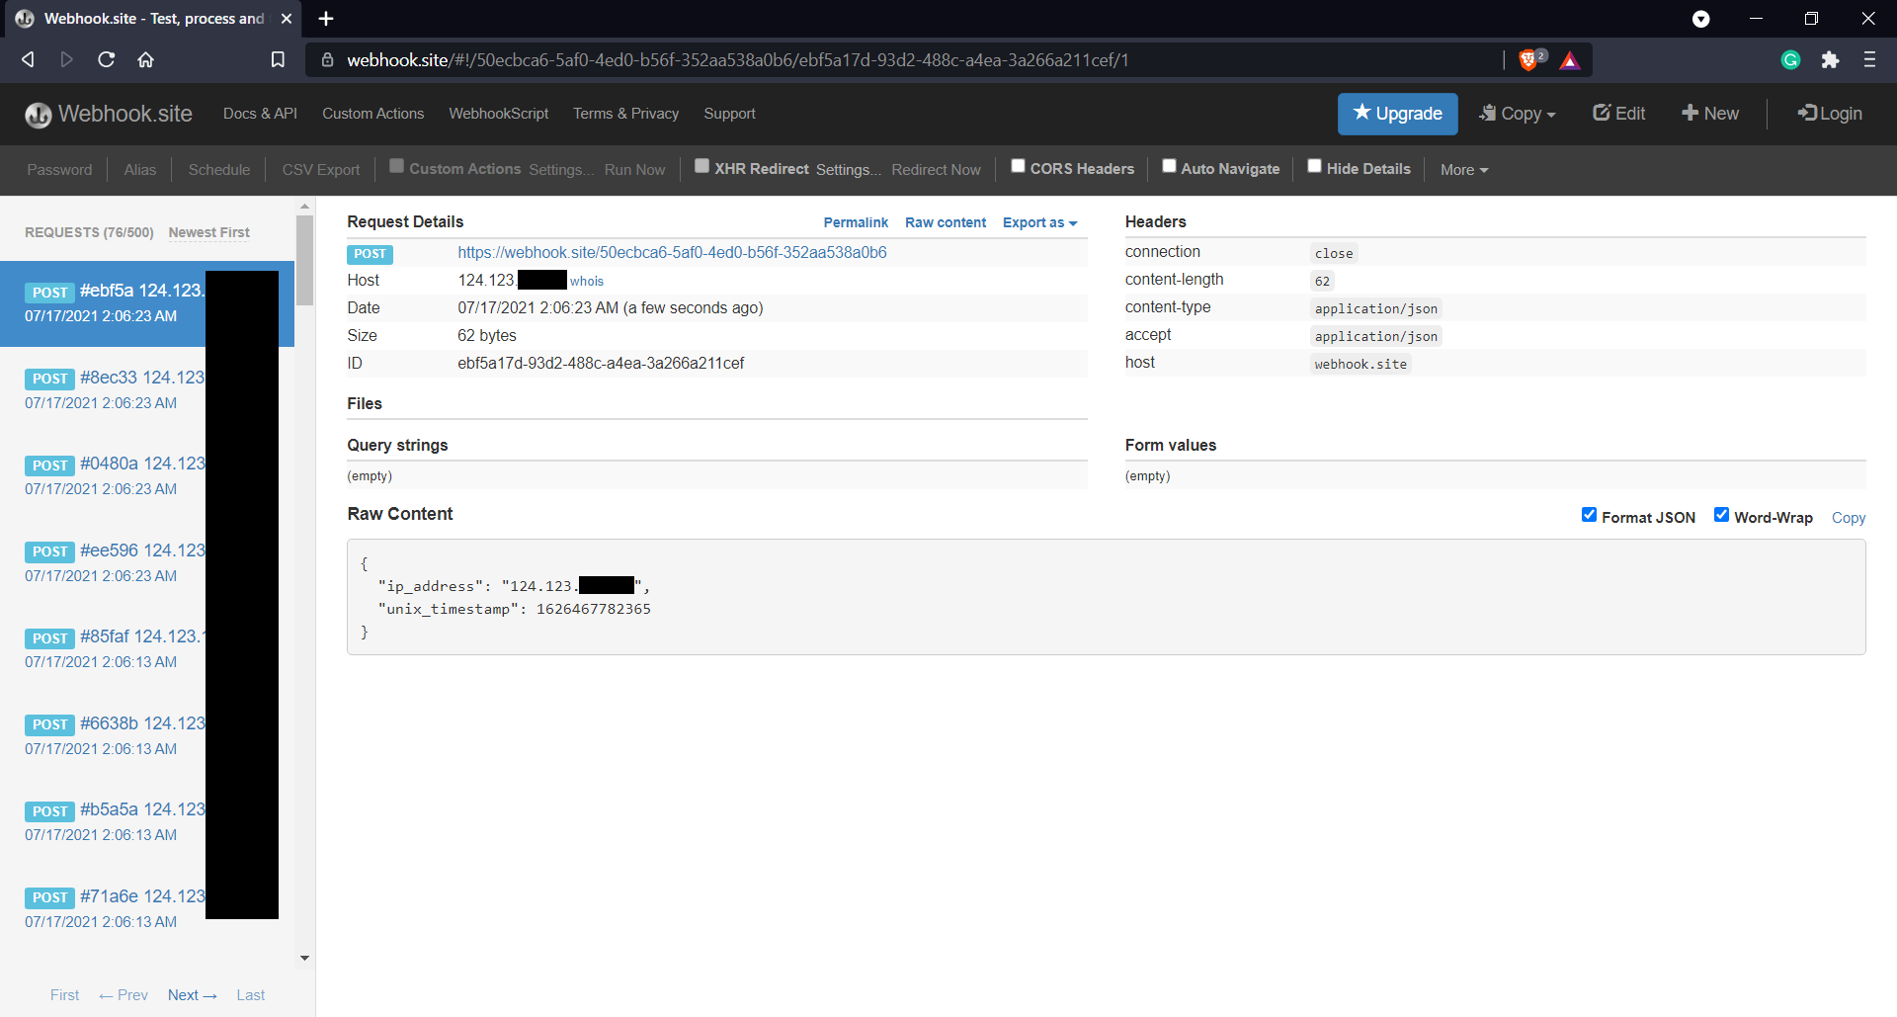Open Docs & API page
Image resolution: width=1897 pixels, height=1017 pixels.
(x=260, y=114)
